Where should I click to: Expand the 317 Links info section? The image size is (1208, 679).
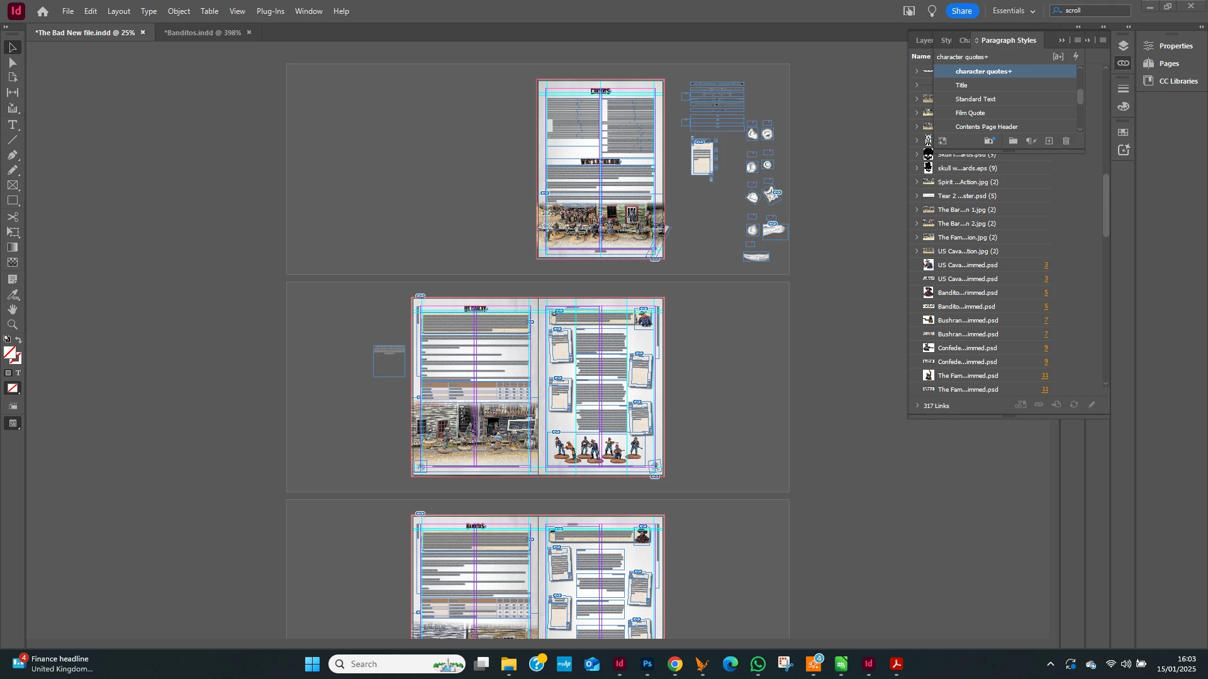click(x=917, y=406)
